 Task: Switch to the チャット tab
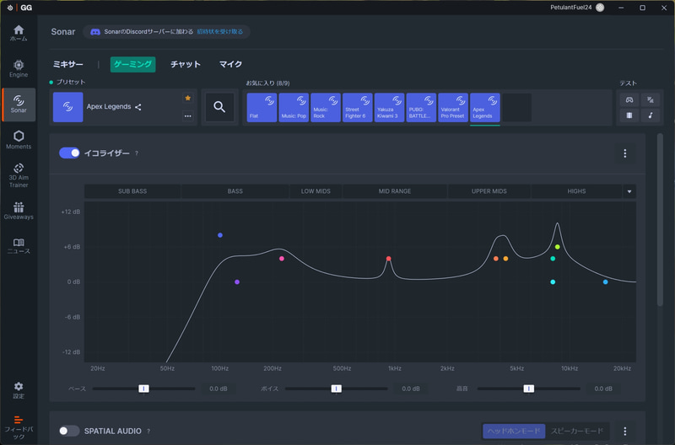tap(186, 65)
